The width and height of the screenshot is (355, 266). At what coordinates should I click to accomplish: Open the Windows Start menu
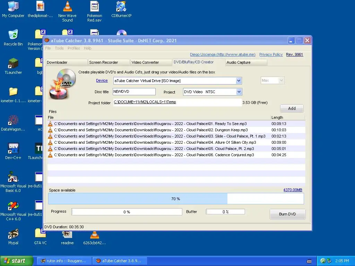pyautogui.click(x=16, y=261)
